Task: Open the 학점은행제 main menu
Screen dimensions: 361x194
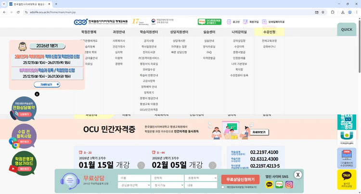Action: (x=89, y=32)
